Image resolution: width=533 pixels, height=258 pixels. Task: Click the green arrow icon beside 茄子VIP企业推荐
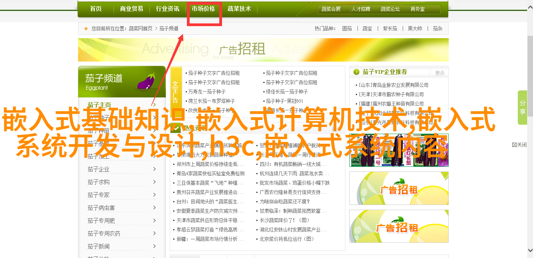coord(356,72)
